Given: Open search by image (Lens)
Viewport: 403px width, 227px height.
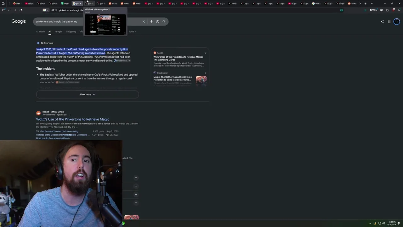Looking at the screenshot, I should pos(157,21).
